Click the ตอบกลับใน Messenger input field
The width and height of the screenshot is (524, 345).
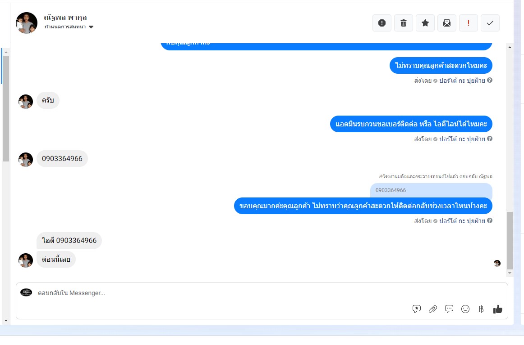221,293
